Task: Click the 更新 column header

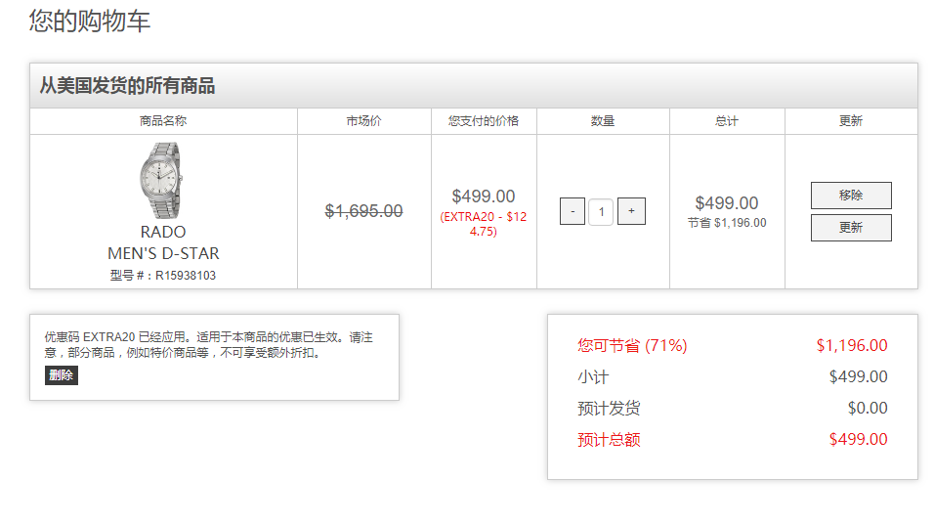Action: tap(851, 121)
